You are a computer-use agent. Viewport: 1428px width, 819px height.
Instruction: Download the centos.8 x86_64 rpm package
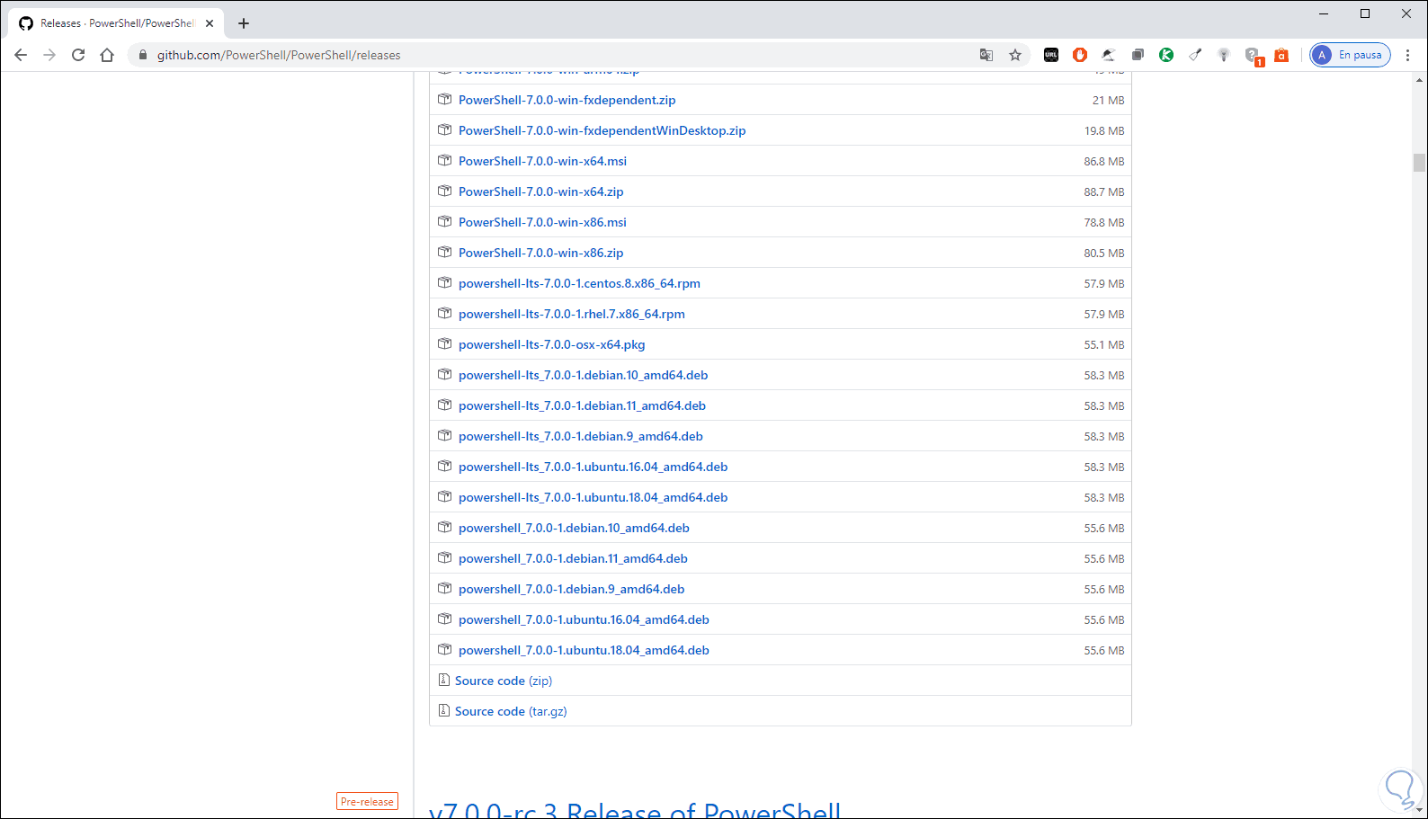point(579,283)
